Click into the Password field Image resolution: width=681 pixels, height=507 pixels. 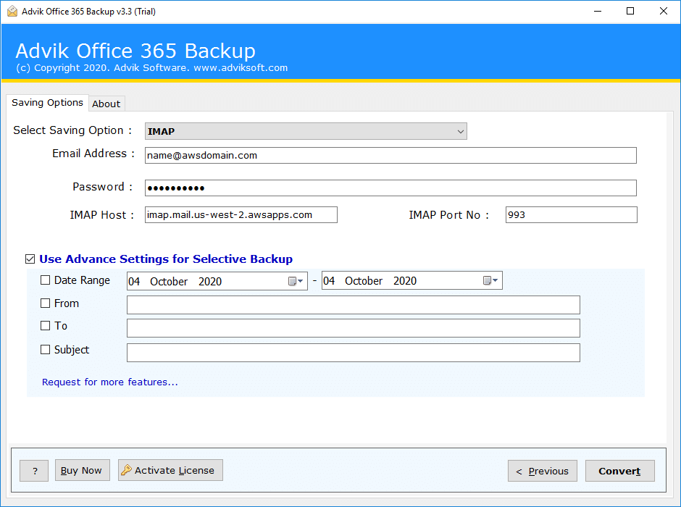click(390, 188)
